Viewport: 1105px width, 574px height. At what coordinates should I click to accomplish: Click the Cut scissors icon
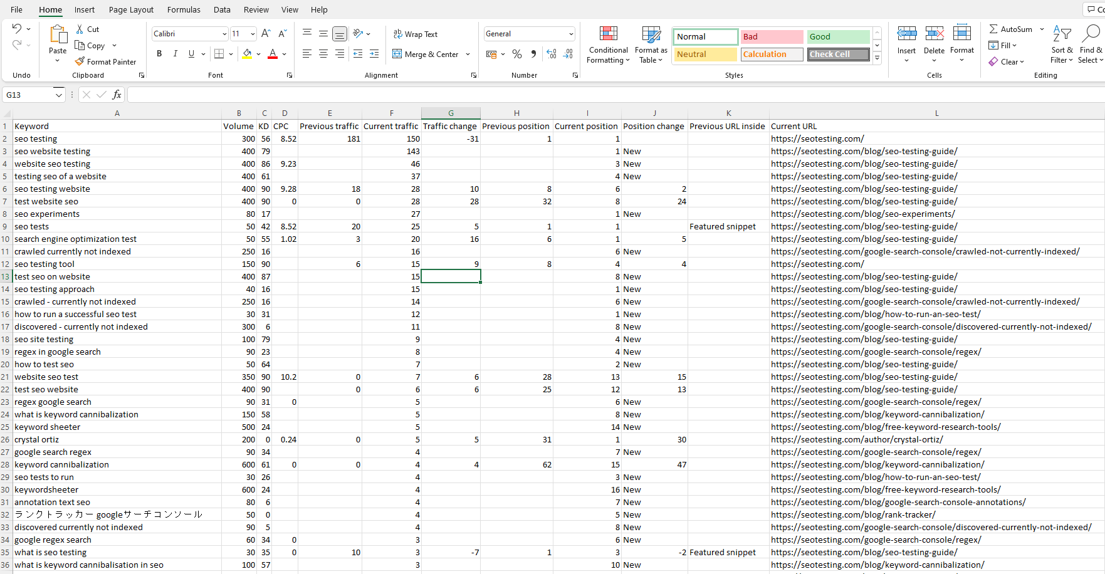tap(80, 29)
